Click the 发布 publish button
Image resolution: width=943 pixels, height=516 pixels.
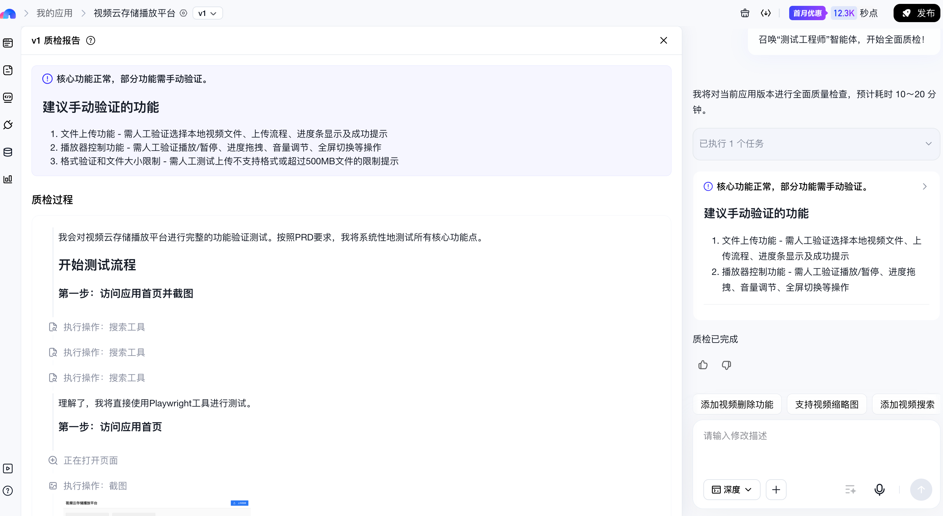pyautogui.click(x=917, y=13)
